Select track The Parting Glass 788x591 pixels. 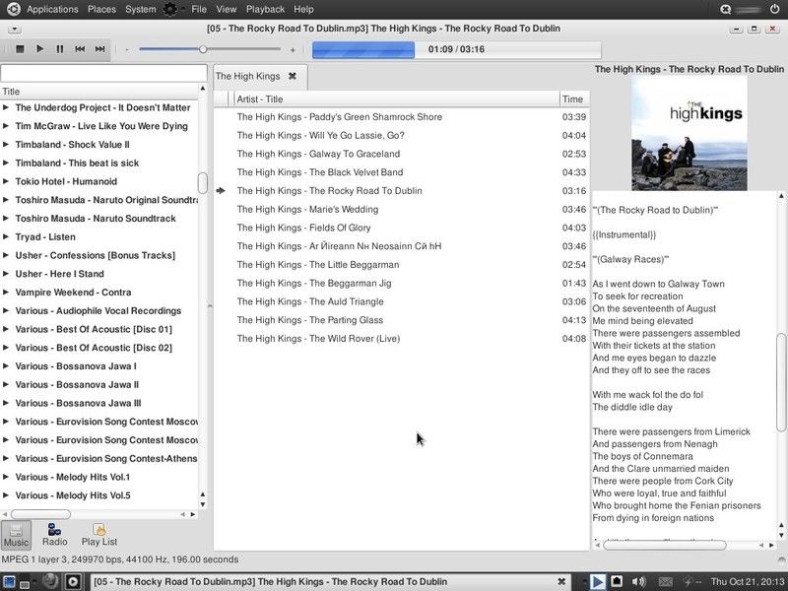click(x=401, y=320)
